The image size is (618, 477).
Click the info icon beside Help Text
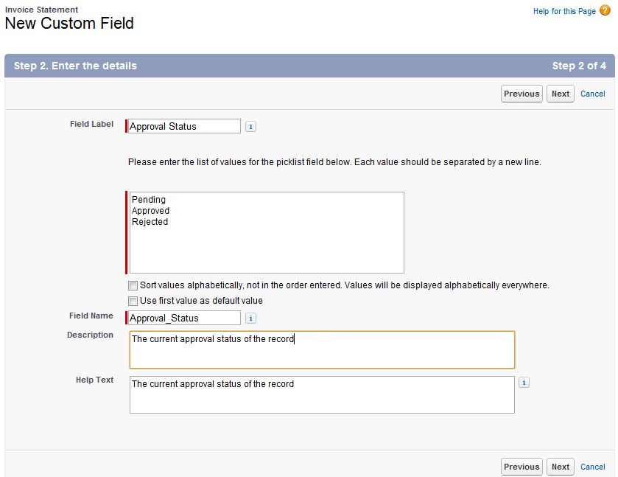523,382
